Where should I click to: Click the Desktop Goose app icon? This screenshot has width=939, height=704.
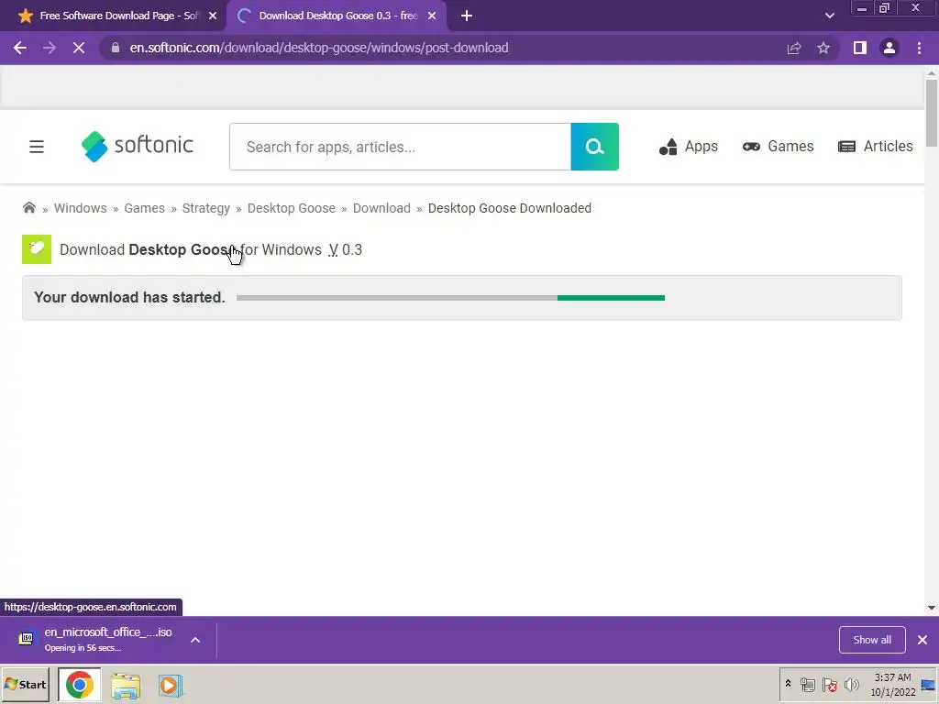click(x=37, y=249)
